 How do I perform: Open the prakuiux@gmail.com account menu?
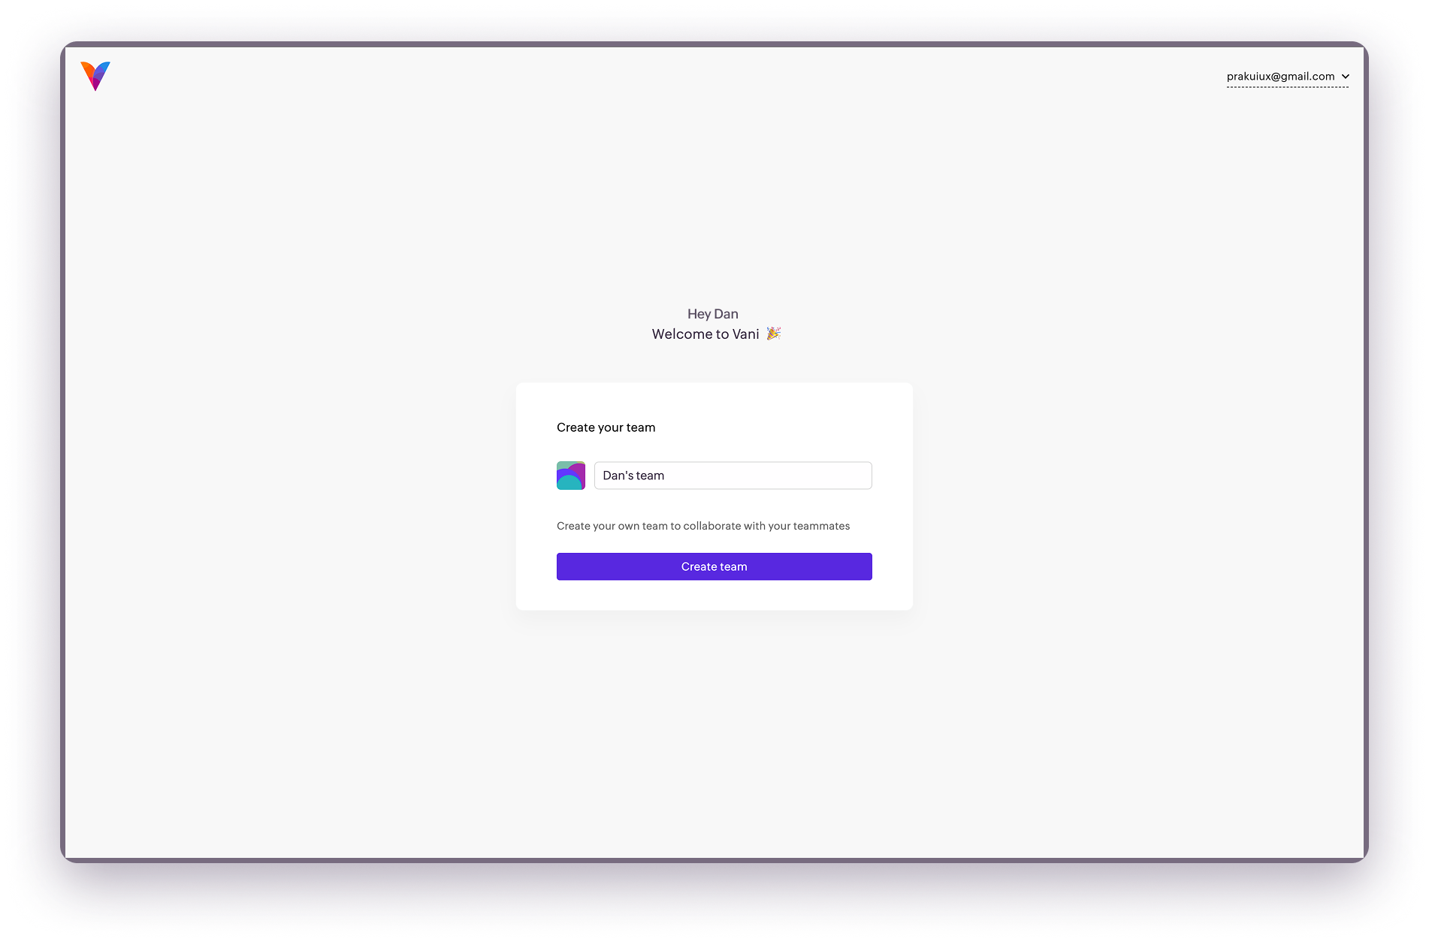[x=1288, y=77]
